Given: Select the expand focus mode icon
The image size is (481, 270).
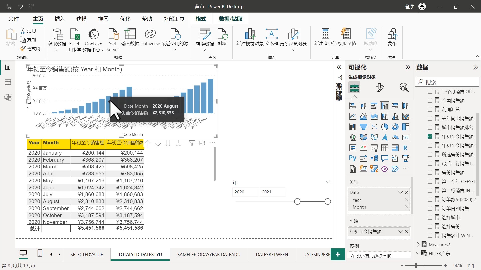Looking at the screenshot, I should coord(202,143).
